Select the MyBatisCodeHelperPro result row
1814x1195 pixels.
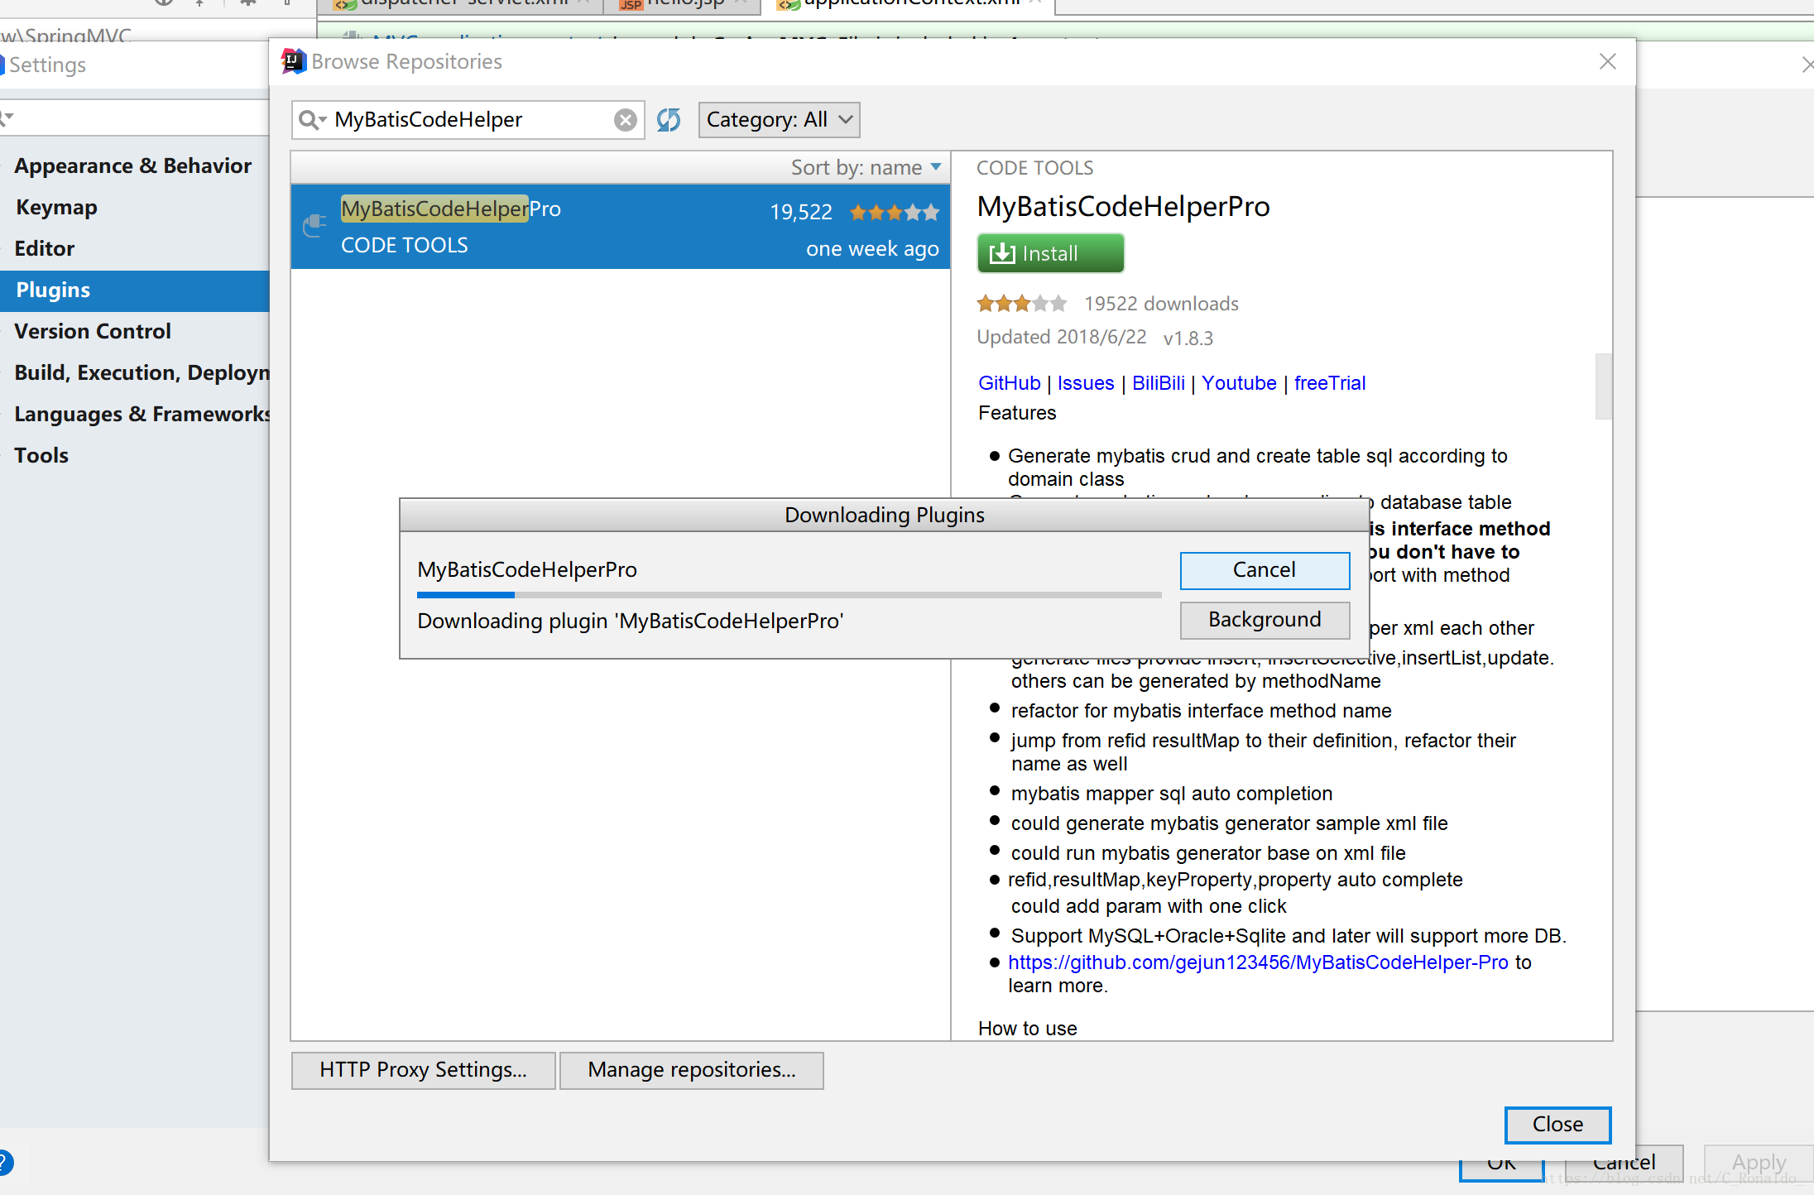point(621,227)
